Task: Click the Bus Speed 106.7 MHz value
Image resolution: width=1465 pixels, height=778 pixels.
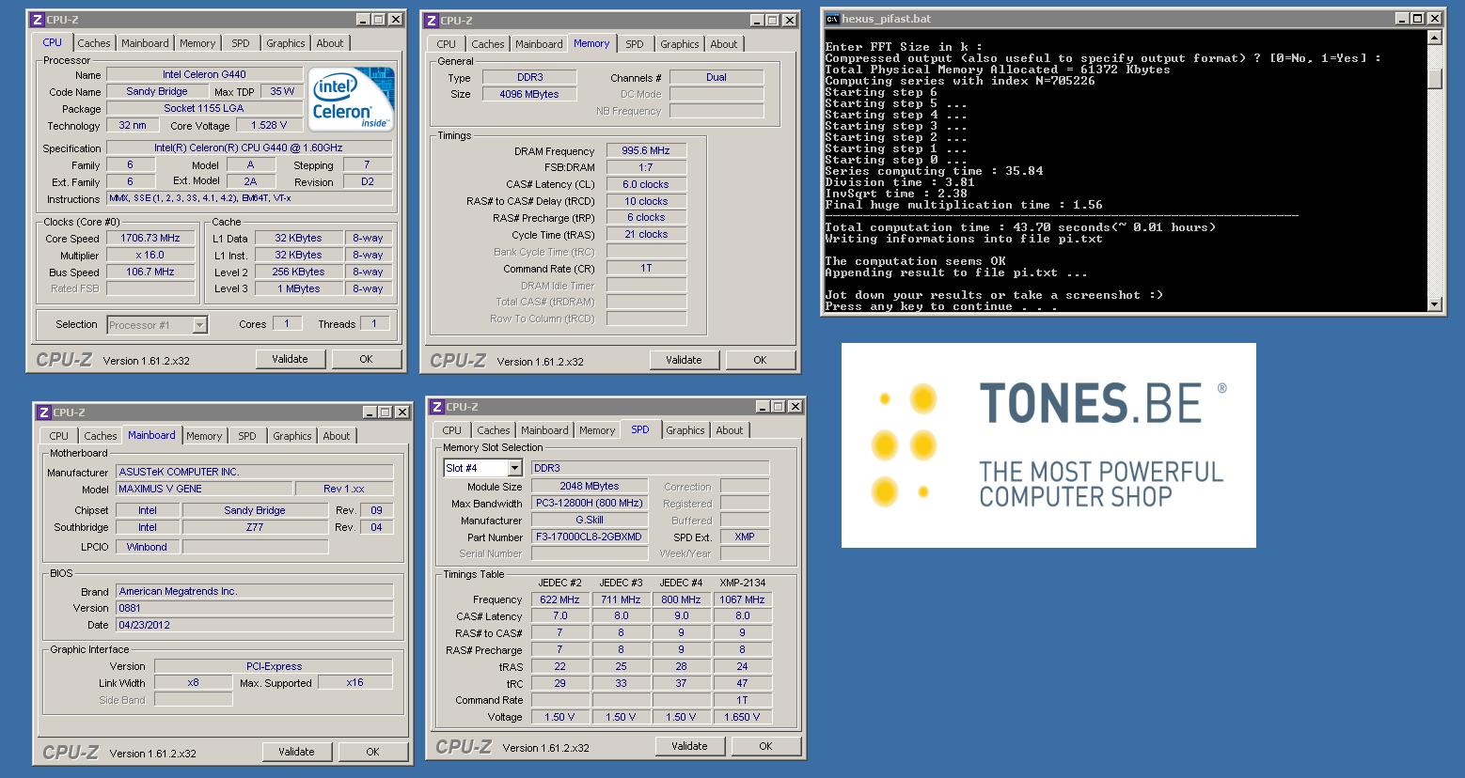Action: click(x=150, y=272)
